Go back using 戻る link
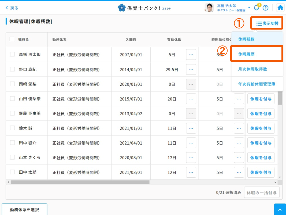Screen dimensions: 286x215 (12, 8)
